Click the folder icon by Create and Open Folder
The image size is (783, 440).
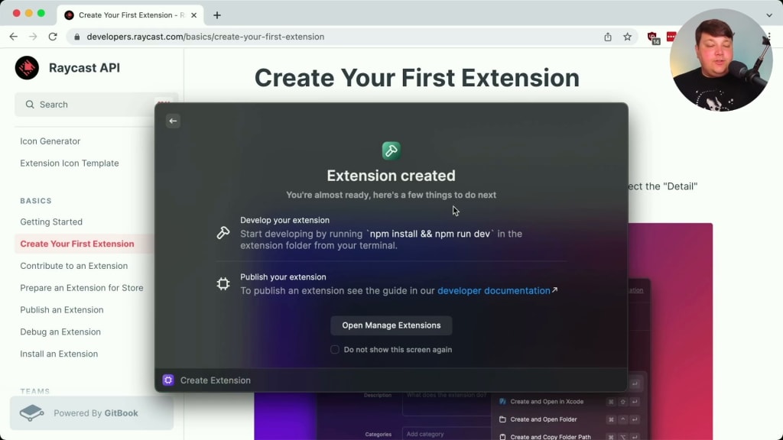pos(502,419)
